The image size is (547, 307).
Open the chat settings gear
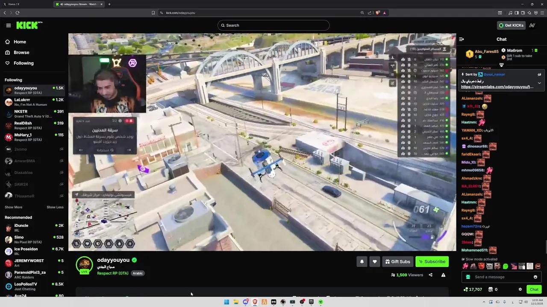click(520, 290)
